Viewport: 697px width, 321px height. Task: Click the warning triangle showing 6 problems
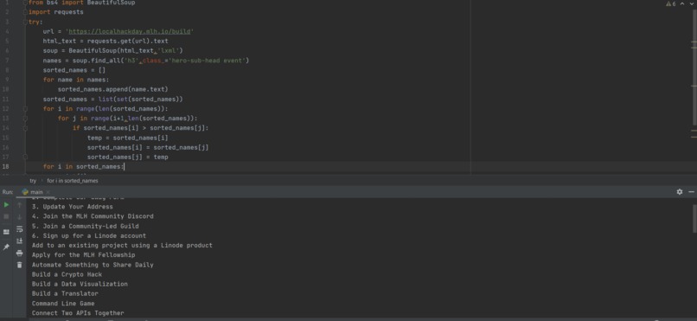pyautogui.click(x=671, y=3)
